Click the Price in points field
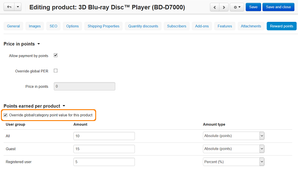 click(84, 86)
